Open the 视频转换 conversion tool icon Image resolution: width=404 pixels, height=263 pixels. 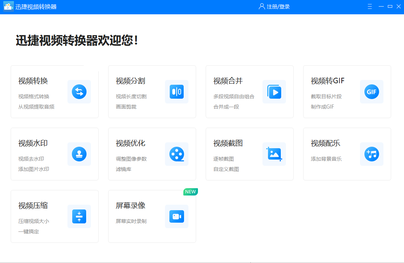point(79,92)
